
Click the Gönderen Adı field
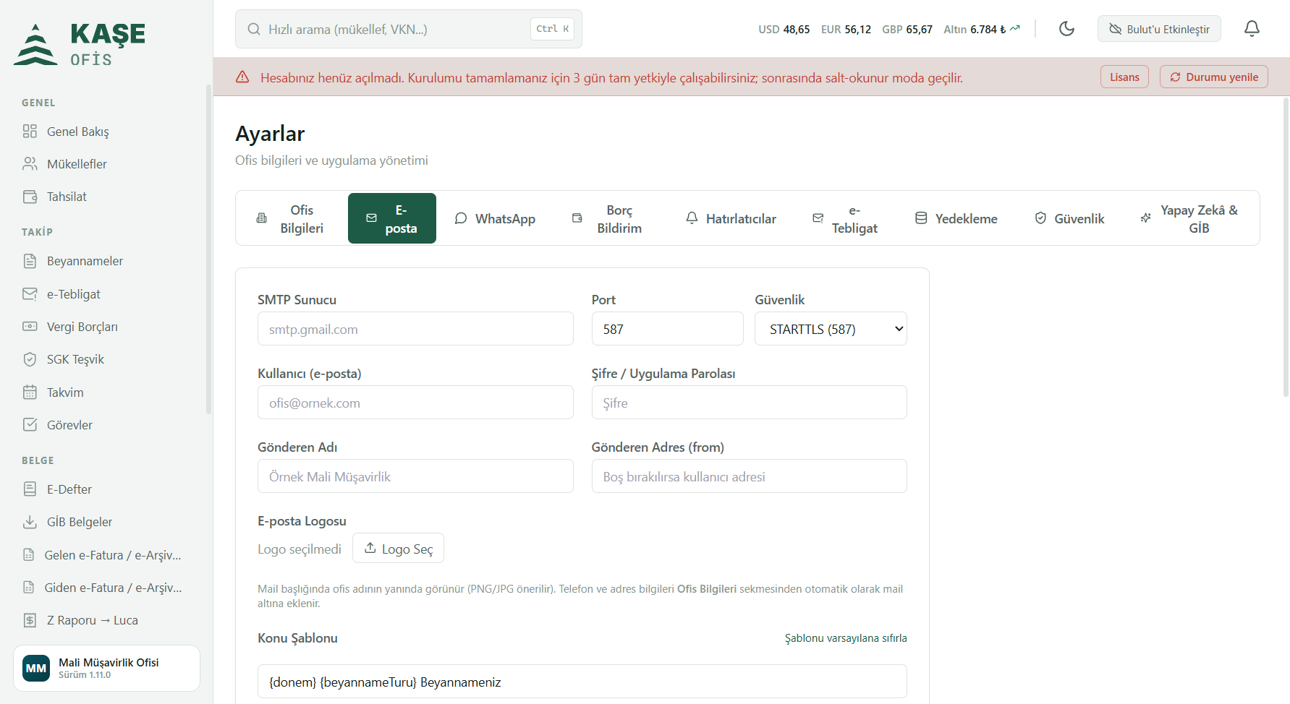[415, 476]
